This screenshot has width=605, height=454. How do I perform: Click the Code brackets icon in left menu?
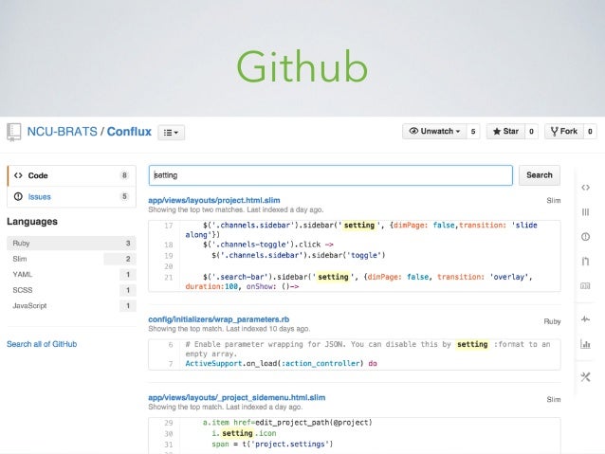click(18, 175)
